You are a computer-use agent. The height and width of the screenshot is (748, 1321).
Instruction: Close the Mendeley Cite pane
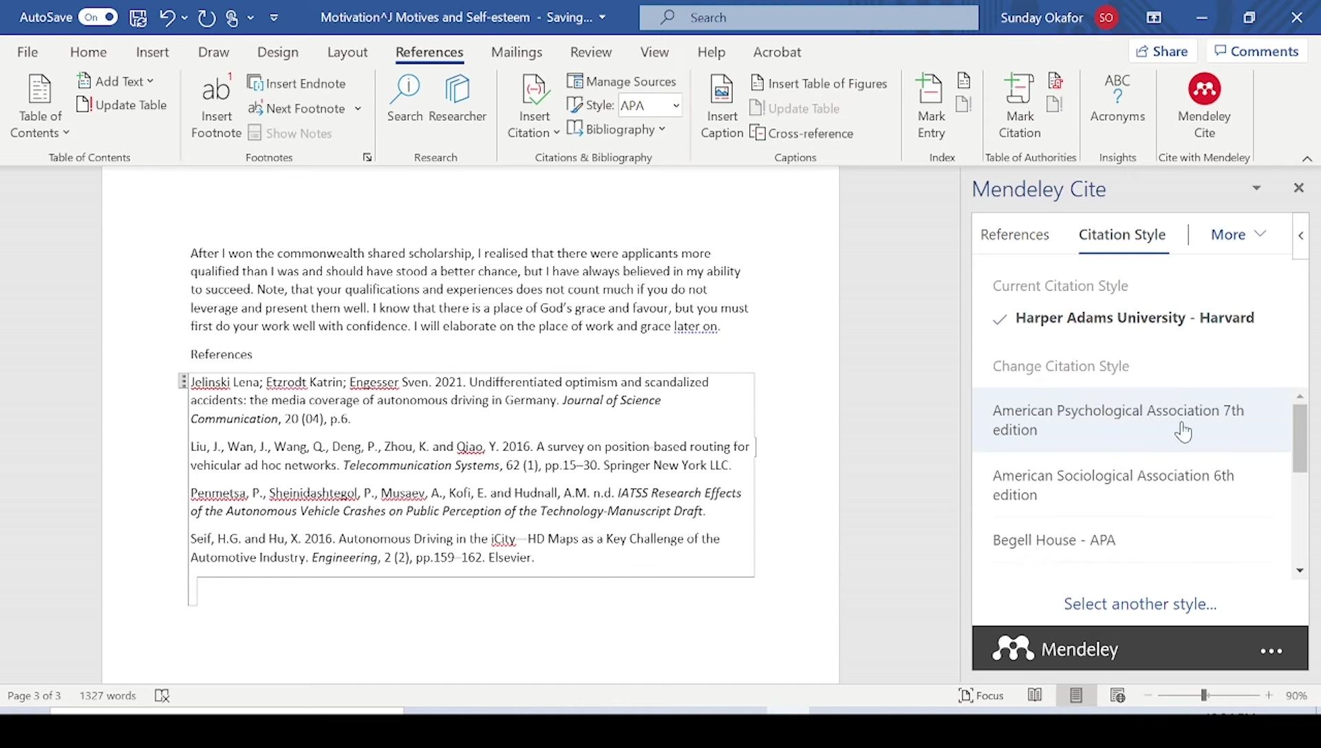(1298, 188)
